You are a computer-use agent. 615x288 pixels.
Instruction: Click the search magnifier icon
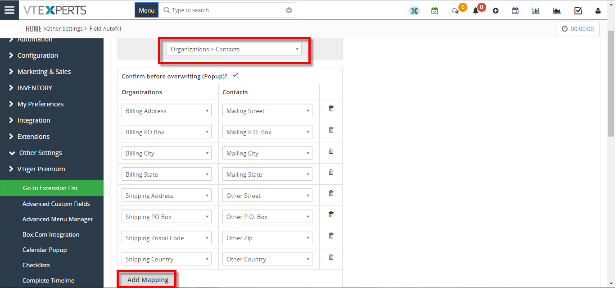(167, 10)
